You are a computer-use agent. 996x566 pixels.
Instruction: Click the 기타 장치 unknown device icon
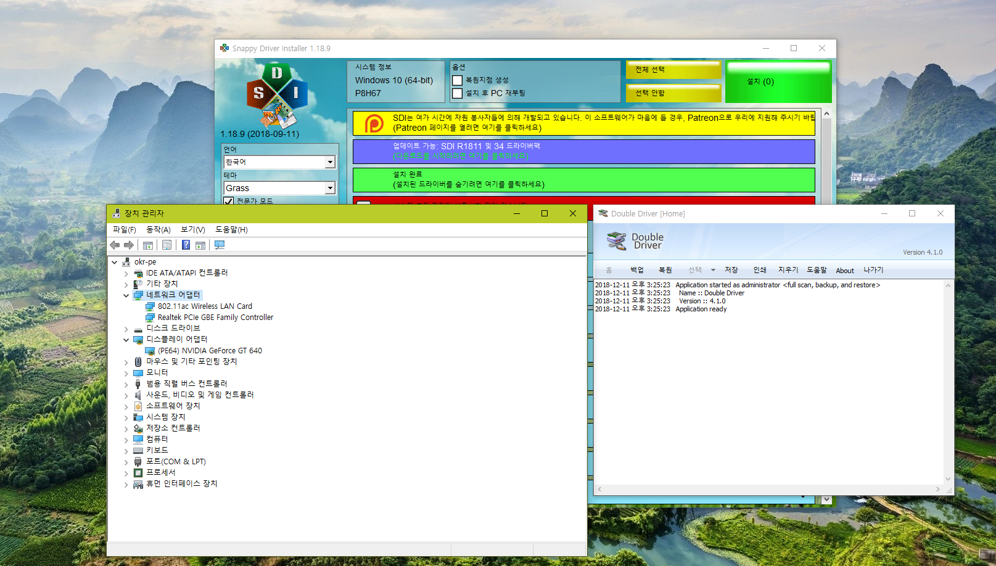(x=138, y=284)
